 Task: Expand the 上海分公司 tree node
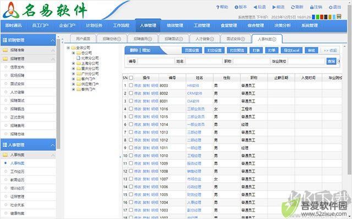point(73,63)
